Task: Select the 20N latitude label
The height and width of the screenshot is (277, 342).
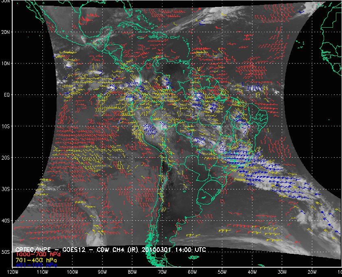Action: pos(7,32)
